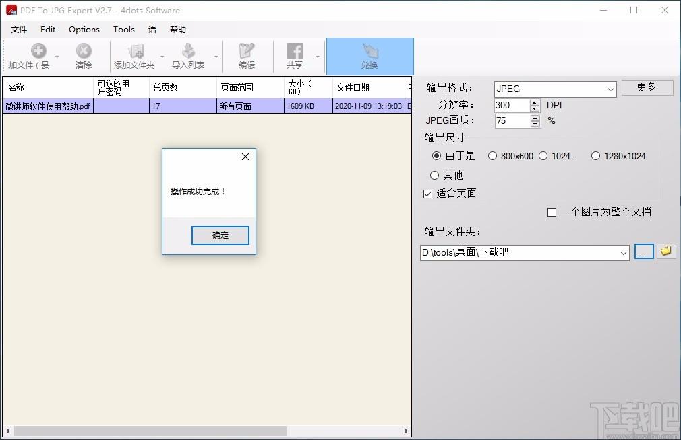Decrease the 分辨率 DPI value
This screenshot has height=440, width=681.
535,108
